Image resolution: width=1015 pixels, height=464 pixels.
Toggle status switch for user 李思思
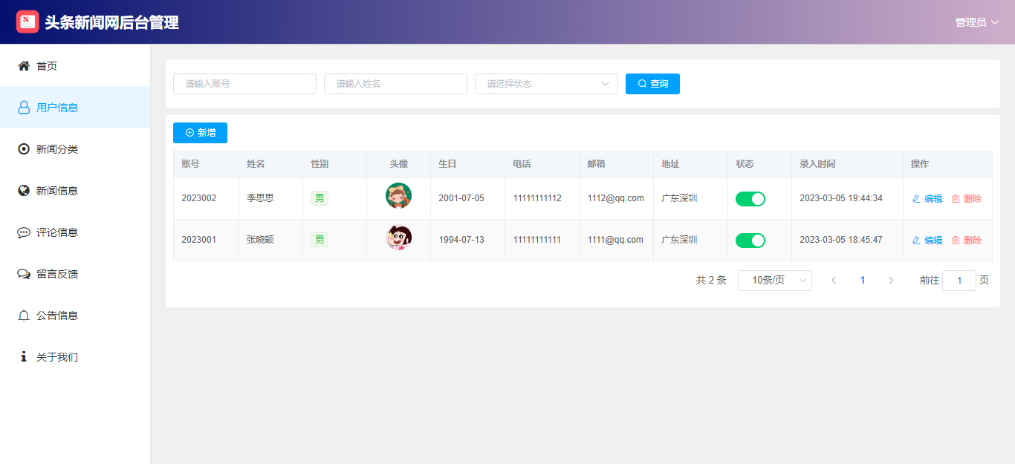[x=750, y=199]
